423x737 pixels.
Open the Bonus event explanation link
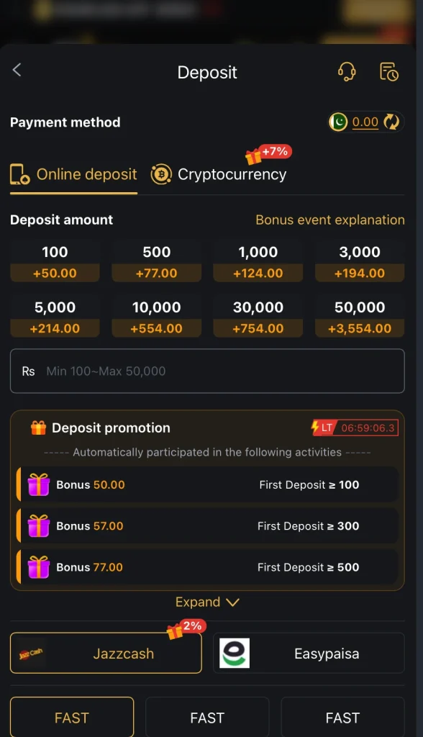[x=330, y=220]
